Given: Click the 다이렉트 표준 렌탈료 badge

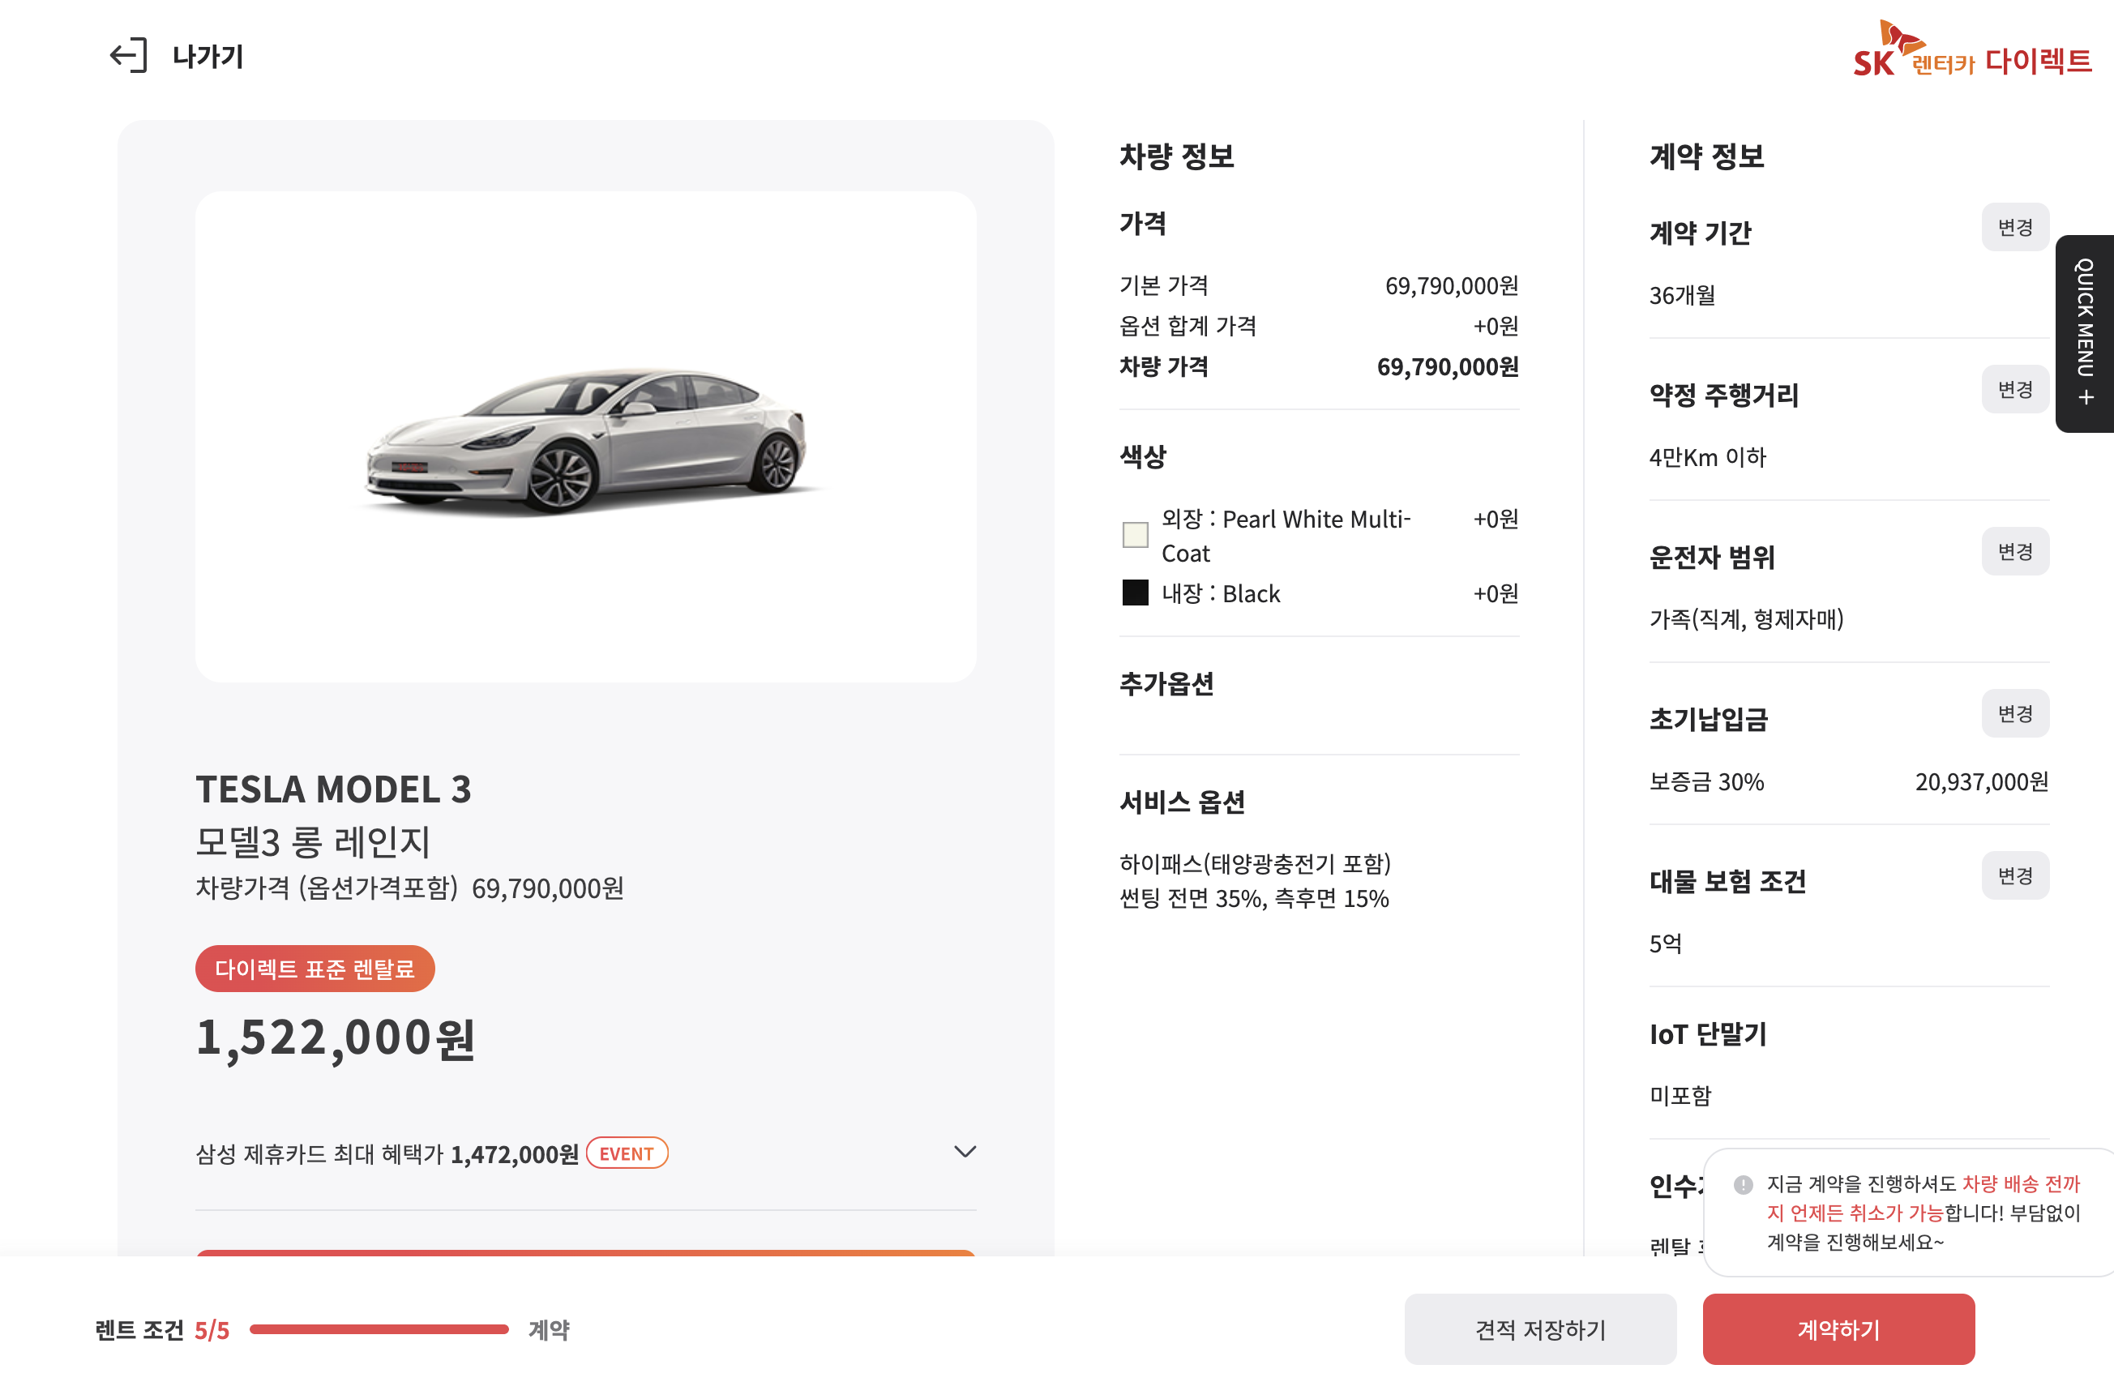Looking at the screenshot, I should coord(315,968).
